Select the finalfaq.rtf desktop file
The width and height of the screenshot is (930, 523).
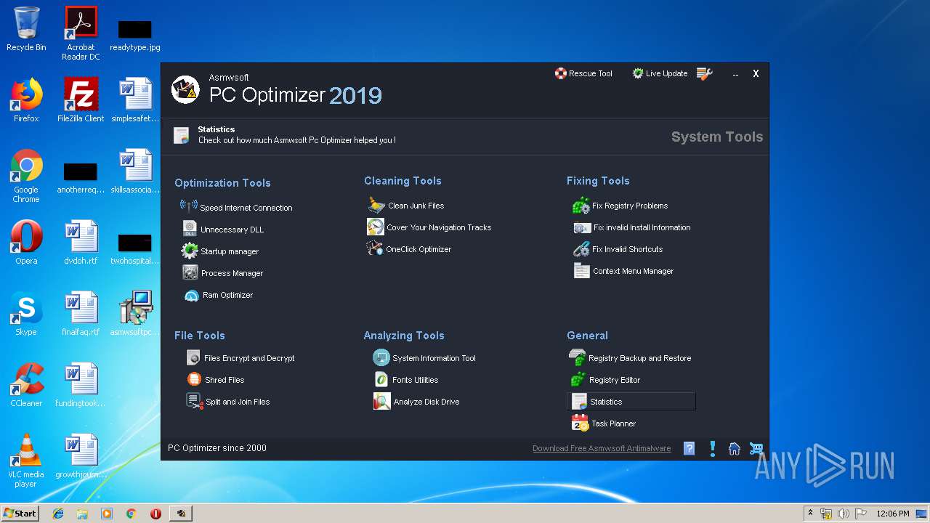[81, 315]
